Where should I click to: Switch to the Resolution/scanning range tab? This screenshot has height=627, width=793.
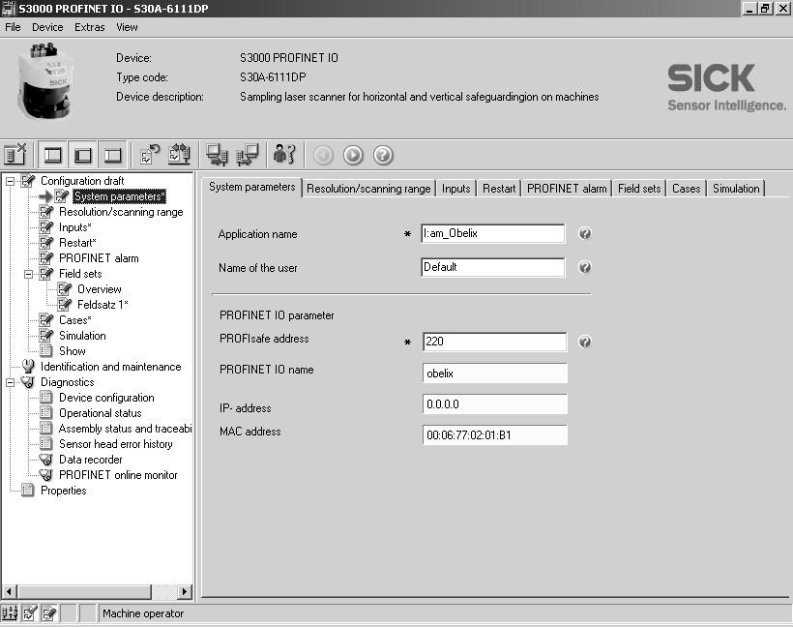click(x=368, y=189)
